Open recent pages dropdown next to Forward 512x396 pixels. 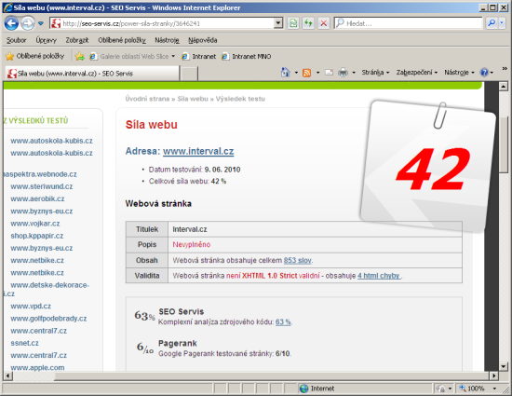(41, 23)
